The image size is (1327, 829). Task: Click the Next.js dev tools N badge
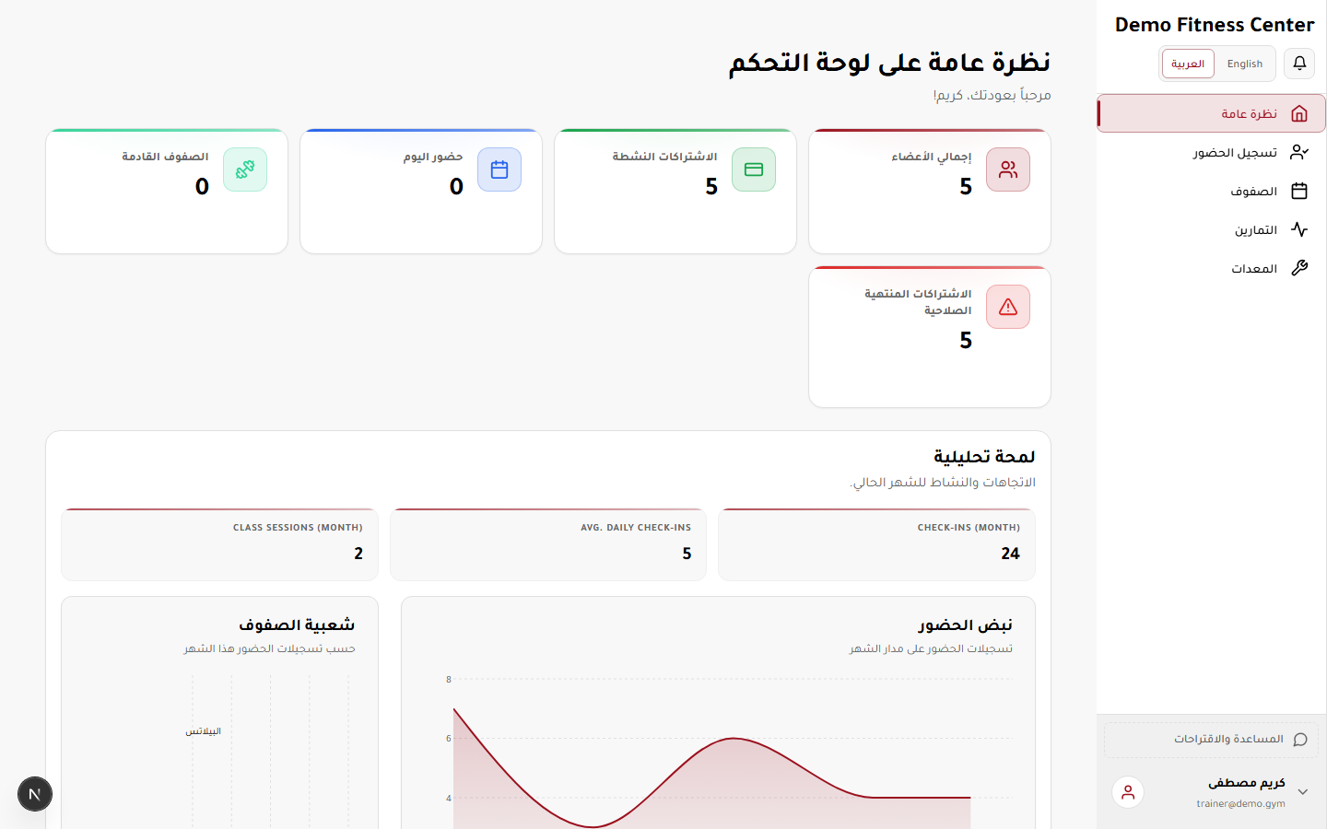35,794
